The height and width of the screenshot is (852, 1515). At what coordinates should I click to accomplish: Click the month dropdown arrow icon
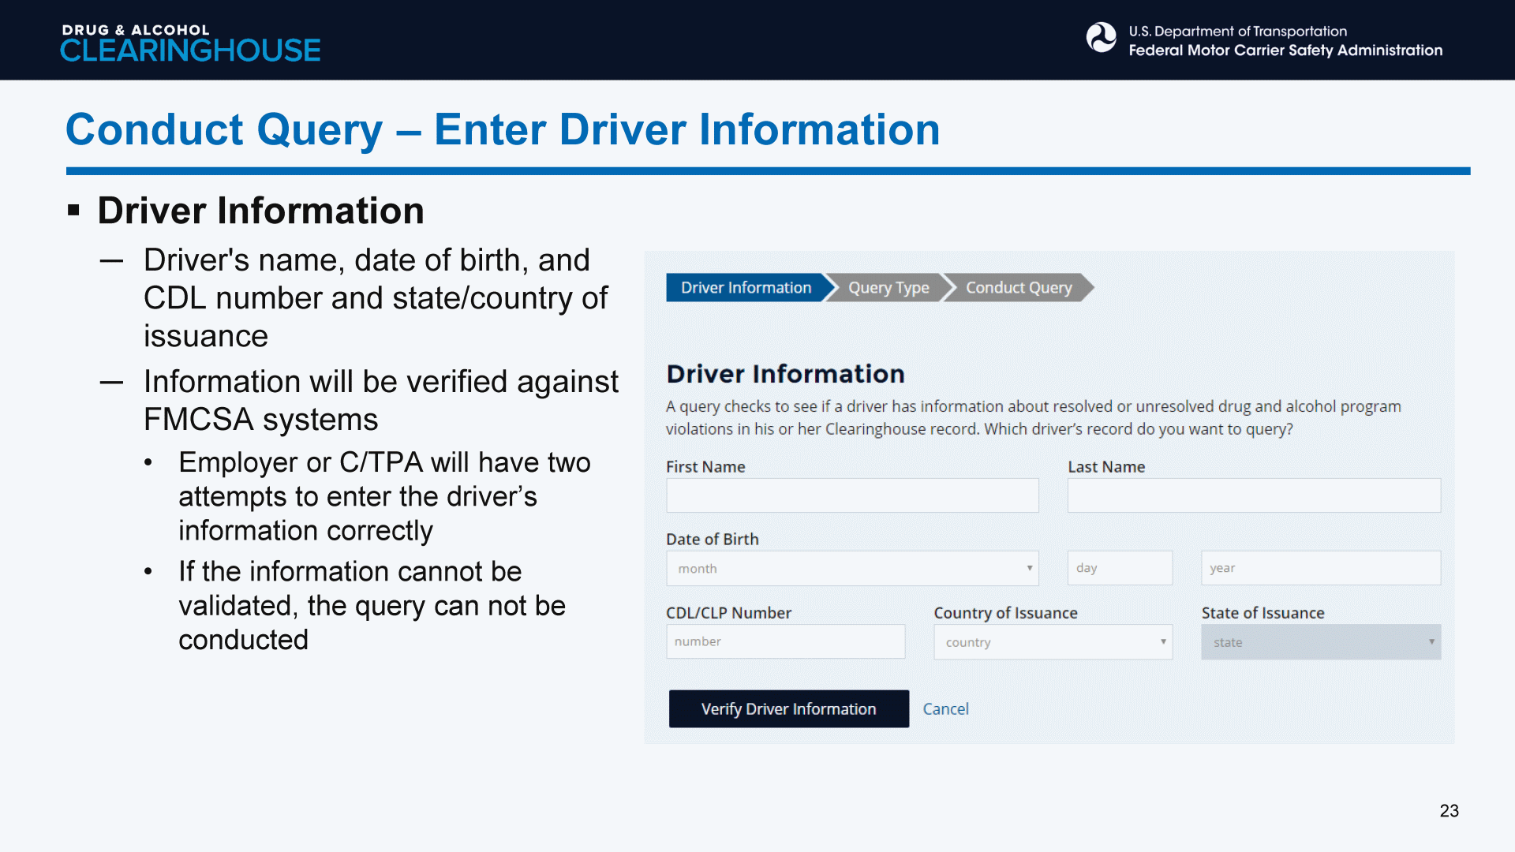click(1029, 568)
